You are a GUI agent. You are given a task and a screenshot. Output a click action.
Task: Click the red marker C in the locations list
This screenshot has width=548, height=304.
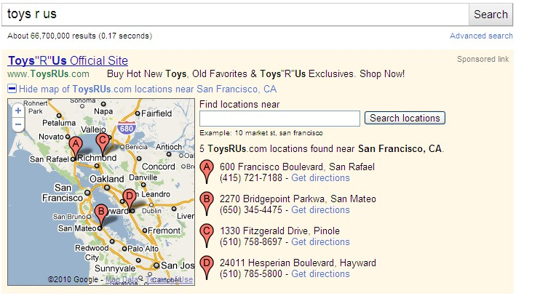click(x=207, y=236)
